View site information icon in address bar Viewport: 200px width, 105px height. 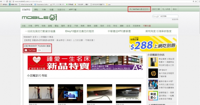pos(13,1)
